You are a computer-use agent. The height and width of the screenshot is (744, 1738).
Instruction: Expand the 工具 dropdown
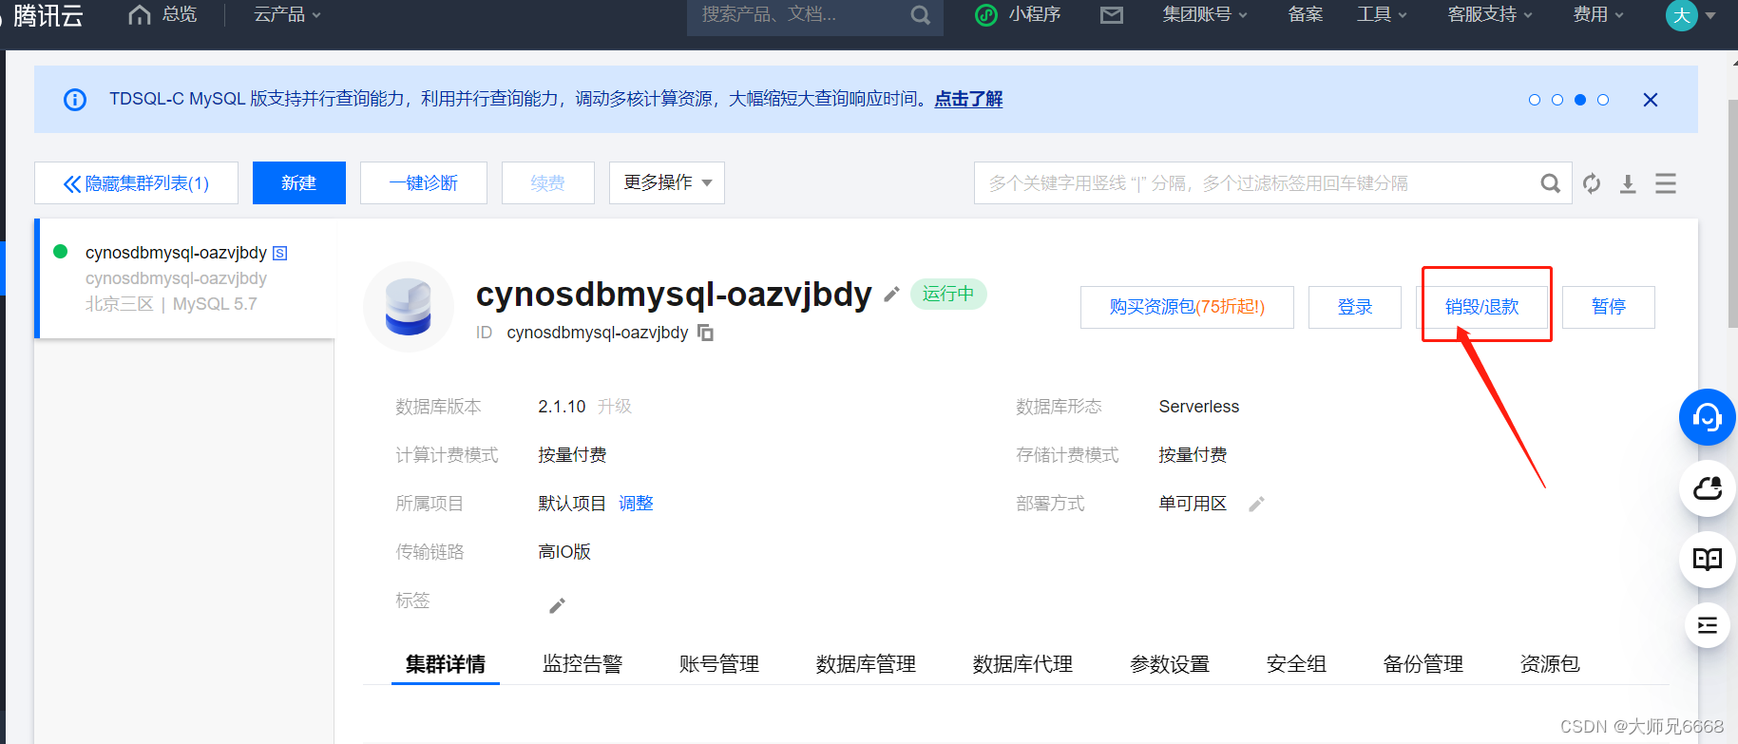point(1382,14)
